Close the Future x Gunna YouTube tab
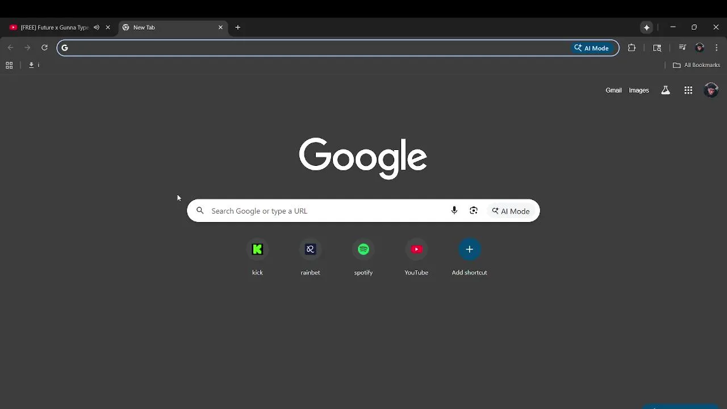Image resolution: width=727 pixels, height=409 pixels. coord(108,27)
